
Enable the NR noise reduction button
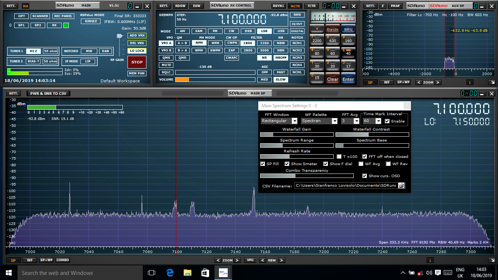click(264, 58)
